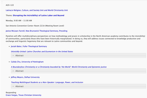This screenshot has height=98, width=147.
Task: Open the (In)visibly United paper title
Action: tap(42, 51)
